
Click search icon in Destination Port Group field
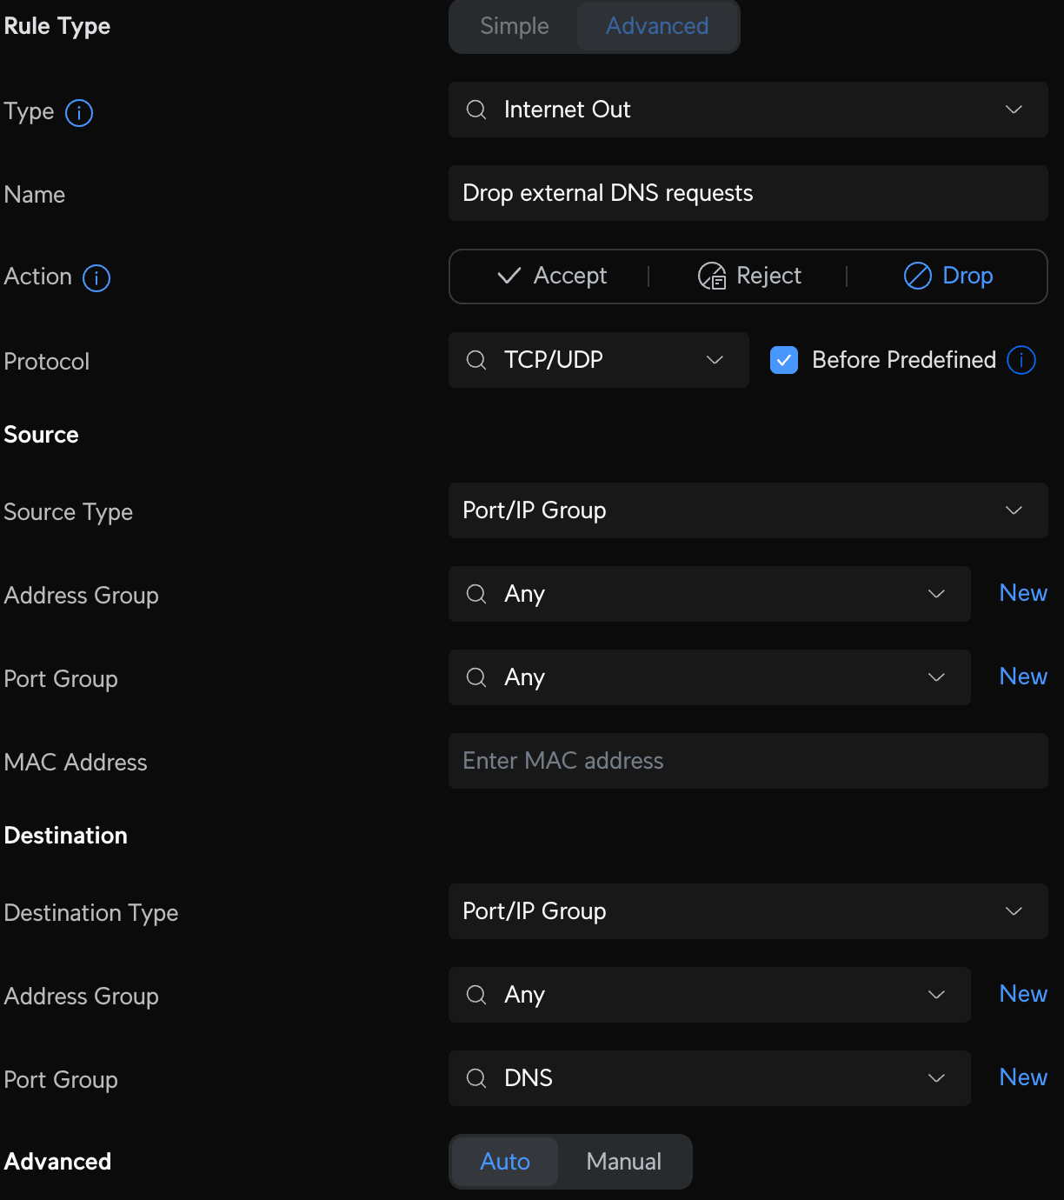click(x=476, y=1078)
